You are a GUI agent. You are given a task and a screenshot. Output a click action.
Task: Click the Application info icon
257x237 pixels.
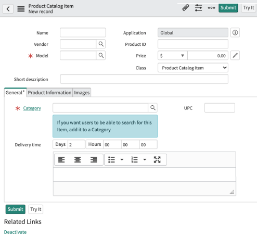click(235, 33)
